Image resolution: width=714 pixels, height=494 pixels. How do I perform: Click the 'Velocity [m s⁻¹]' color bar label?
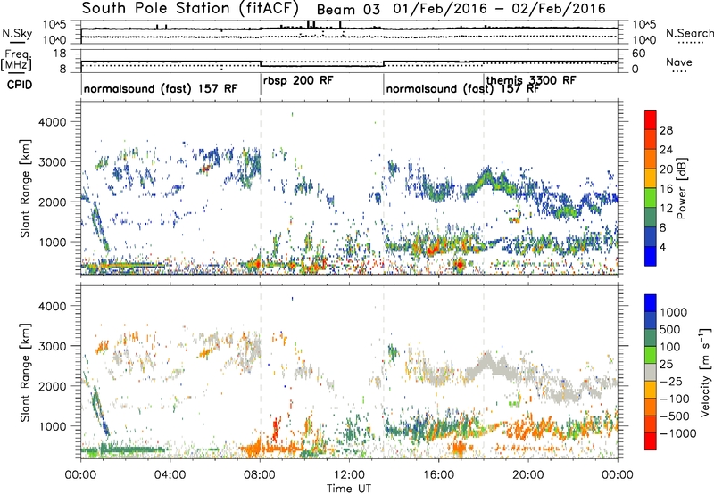[x=705, y=372]
